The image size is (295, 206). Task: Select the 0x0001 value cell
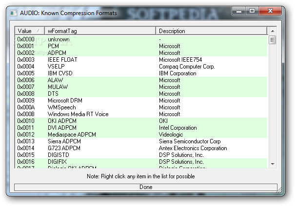pyautogui.click(x=25, y=46)
